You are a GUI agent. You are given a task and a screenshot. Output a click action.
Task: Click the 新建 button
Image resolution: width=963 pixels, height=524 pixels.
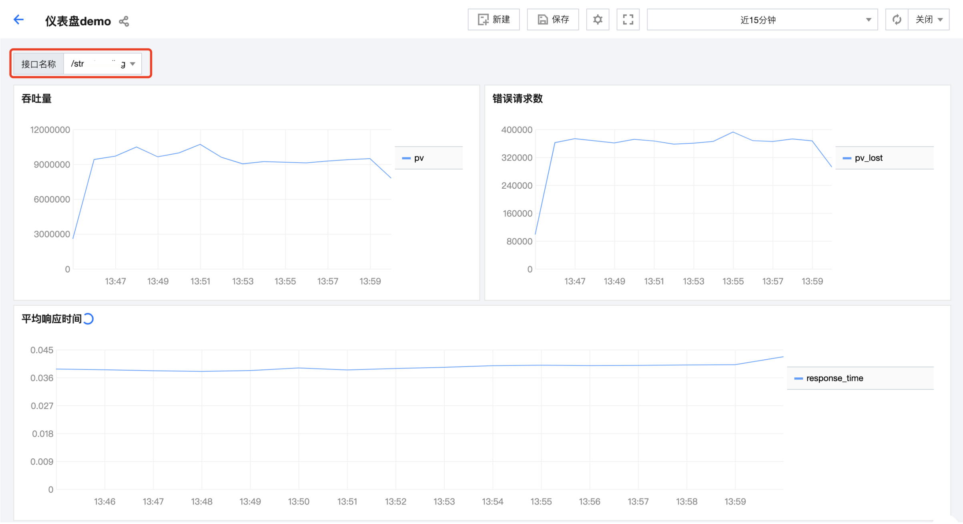coord(494,20)
